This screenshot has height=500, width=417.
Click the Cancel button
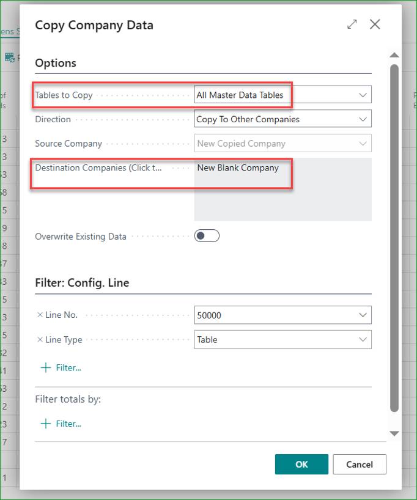coord(360,465)
